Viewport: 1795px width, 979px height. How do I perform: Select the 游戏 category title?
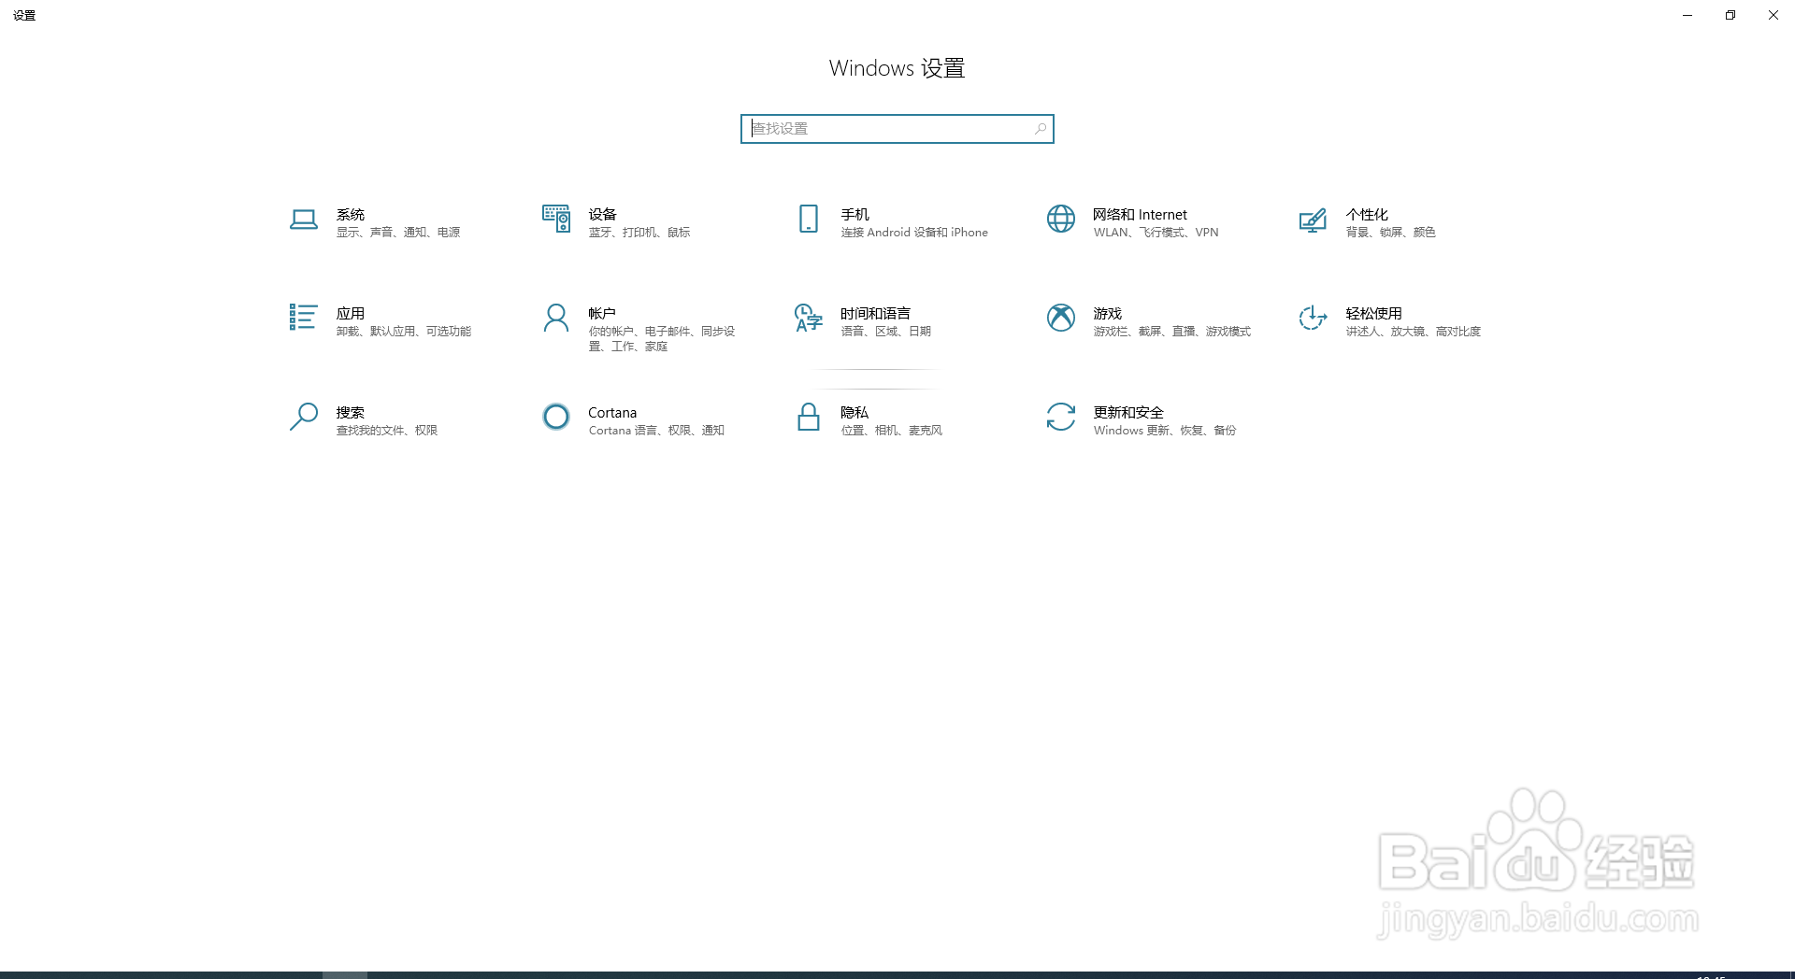(x=1108, y=314)
